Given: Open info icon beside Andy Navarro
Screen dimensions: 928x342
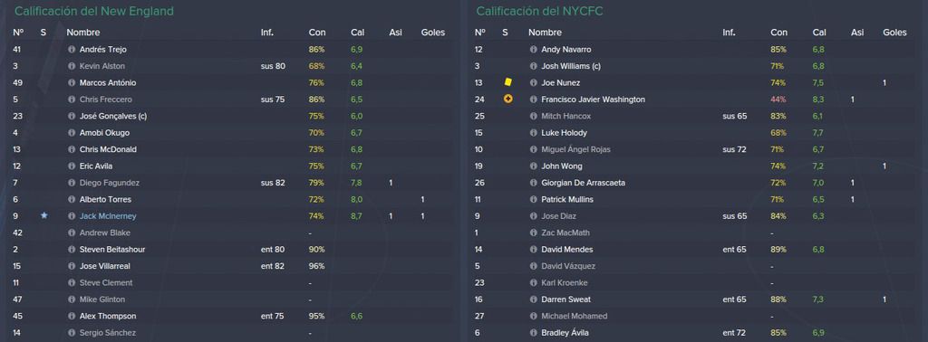Looking at the screenshot, I should tap(533, 50).
